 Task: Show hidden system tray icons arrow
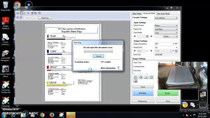(x=183, y=115)
